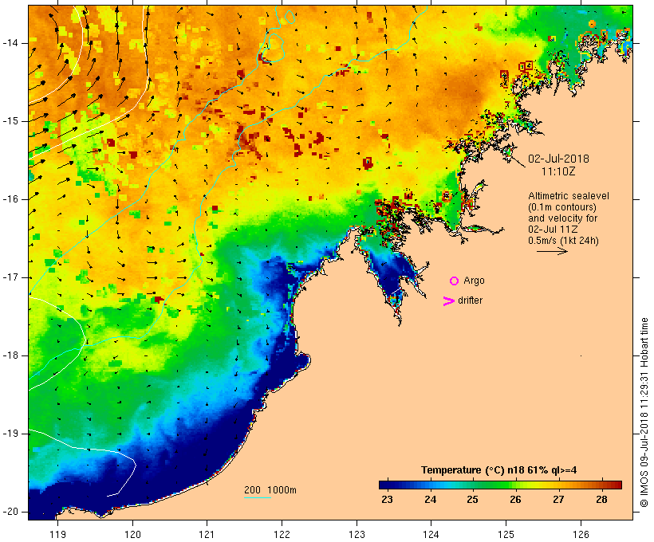Image resolution: width=654 pixels, height=542 pixels.
Task: Click the vertical IMOS copyright timestamp text
Action: coord(644,413)
